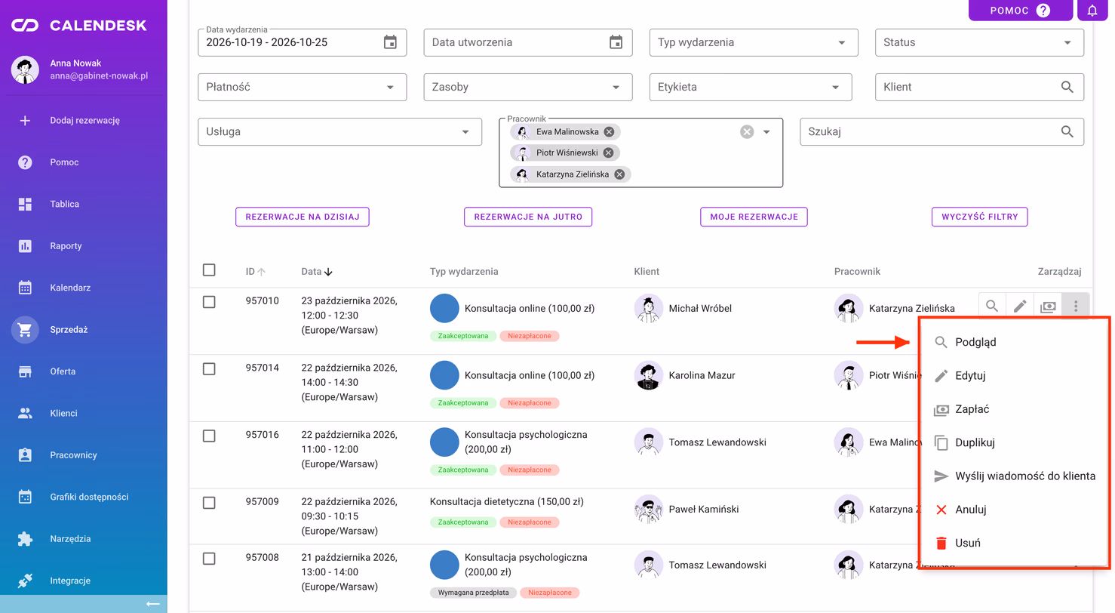
Task: Collapse the sidebar with the arrow icon
Action: click(153, 603)
